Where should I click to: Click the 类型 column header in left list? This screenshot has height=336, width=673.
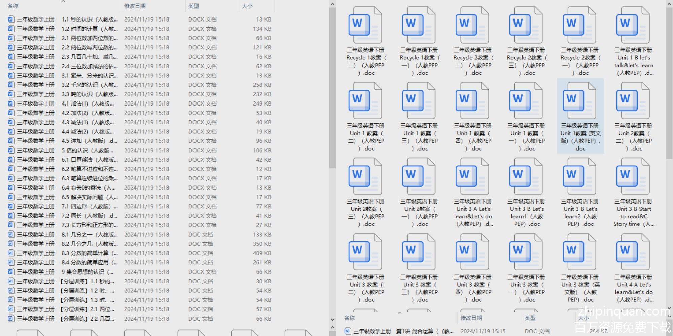pos(193,6)
